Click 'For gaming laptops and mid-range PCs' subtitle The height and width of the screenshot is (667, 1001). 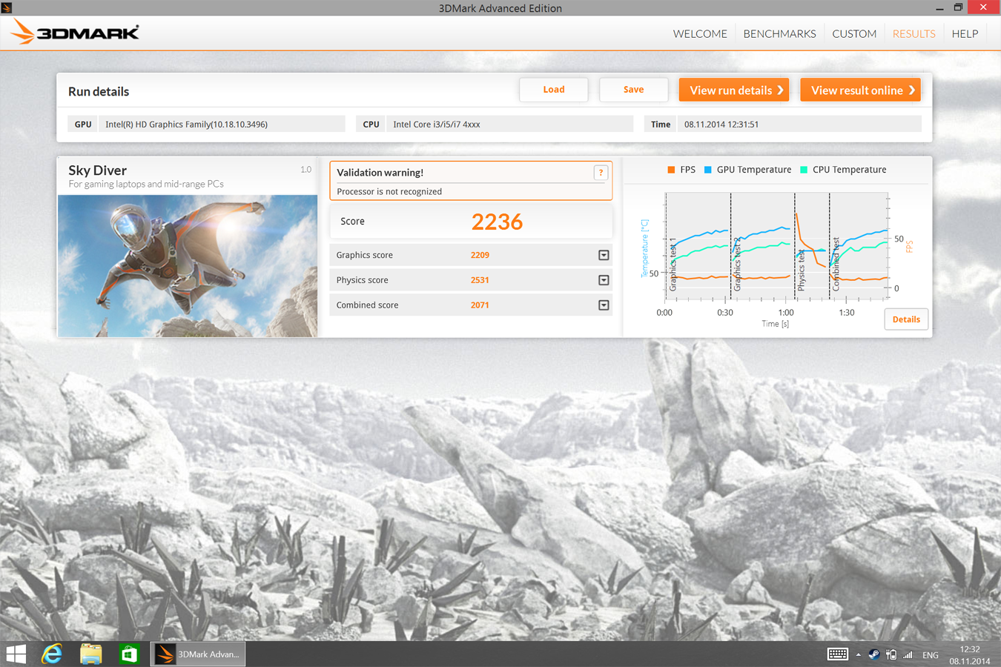[x=146, y=185]
